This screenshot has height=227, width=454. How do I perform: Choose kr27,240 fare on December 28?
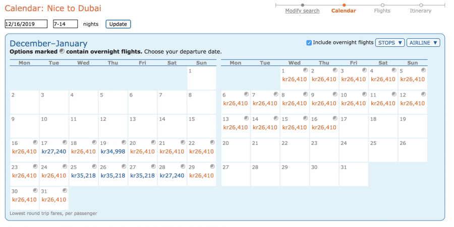coord(172,176)
